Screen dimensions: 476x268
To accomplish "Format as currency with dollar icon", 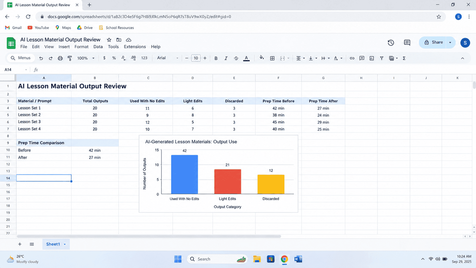I will [105, 58].
